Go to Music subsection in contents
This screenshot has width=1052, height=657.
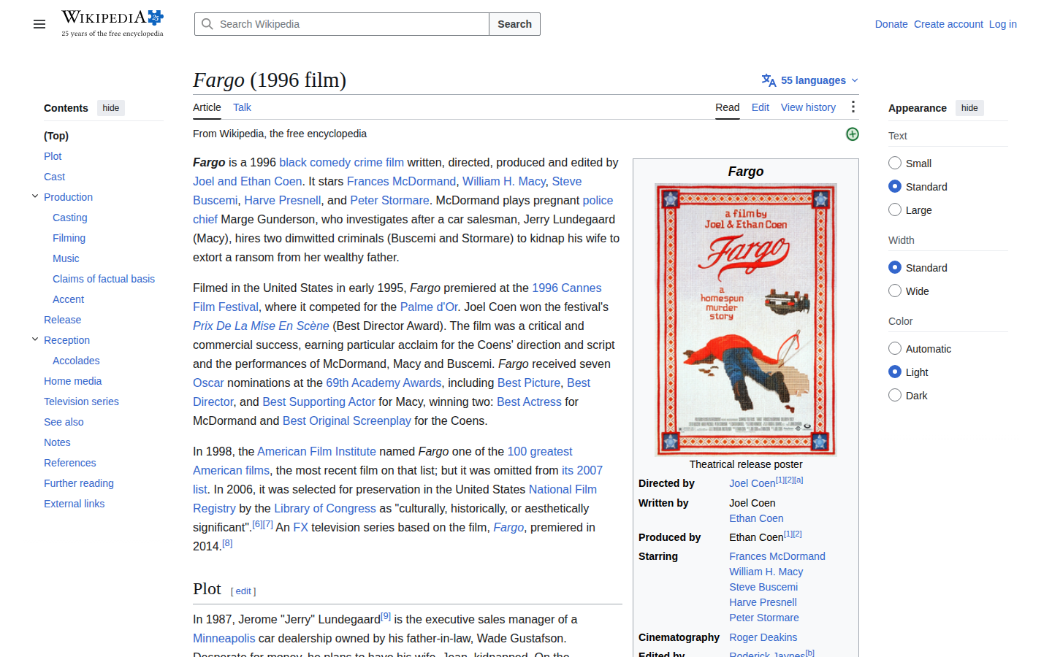click(x=66, y=258)
